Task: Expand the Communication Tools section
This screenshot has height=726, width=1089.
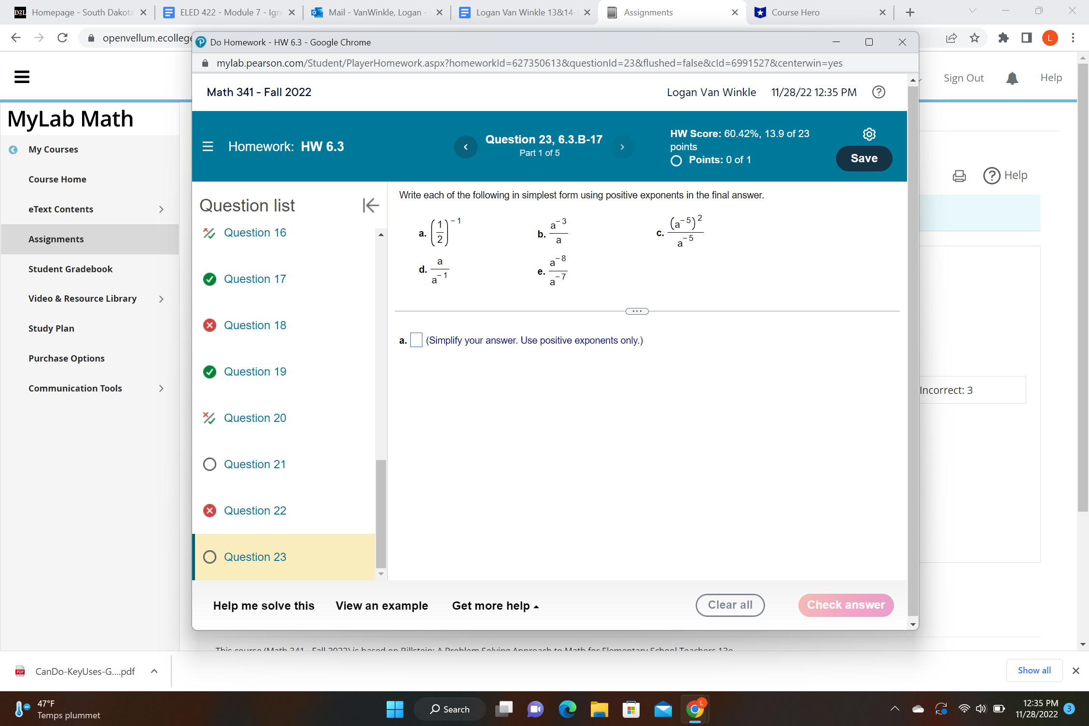Action: coord(161,388)
